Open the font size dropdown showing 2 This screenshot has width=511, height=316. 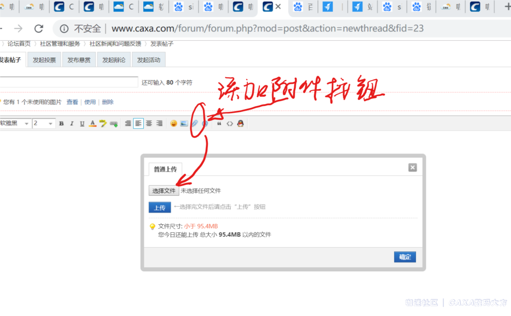pyautogui.click(x=44, y=124)
